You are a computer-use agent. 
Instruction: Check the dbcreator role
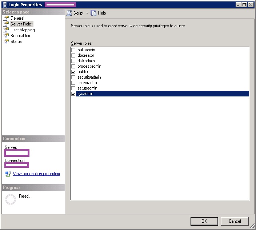pos(73,55)
